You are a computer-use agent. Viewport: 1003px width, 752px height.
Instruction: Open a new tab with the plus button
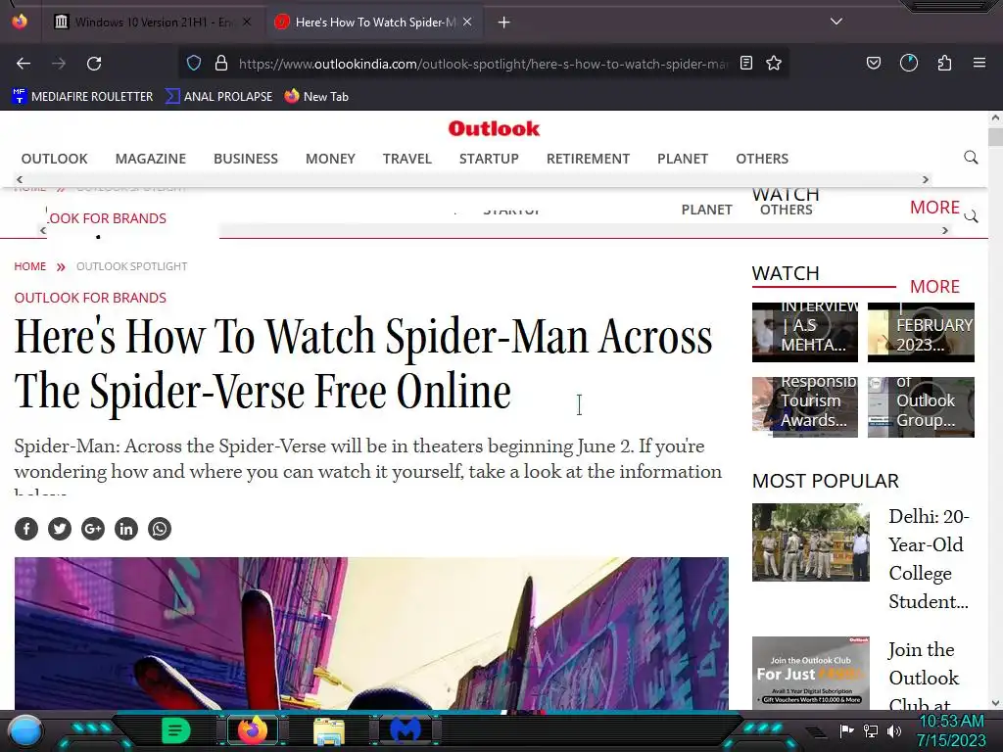click(504, 23)
